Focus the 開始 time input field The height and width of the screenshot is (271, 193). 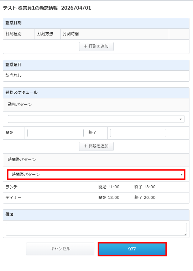coord(56,133)
